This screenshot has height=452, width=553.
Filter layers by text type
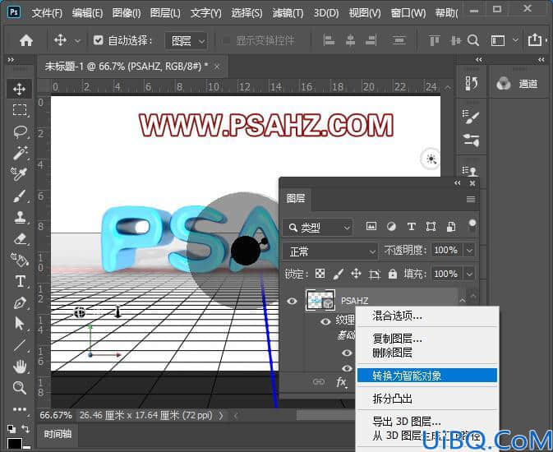tap(411, 227)
